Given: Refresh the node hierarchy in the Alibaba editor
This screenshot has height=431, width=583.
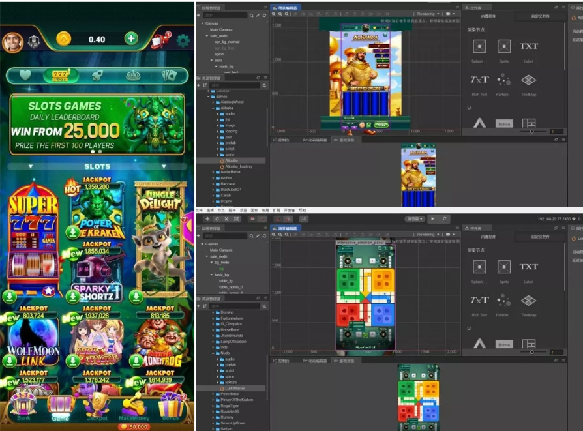Looking at the screenshot, I should tap(264, 15).
